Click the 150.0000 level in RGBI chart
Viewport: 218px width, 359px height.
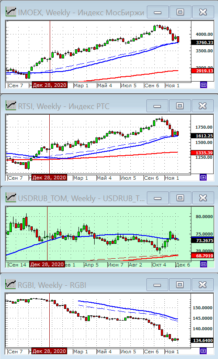pos(202,308)
